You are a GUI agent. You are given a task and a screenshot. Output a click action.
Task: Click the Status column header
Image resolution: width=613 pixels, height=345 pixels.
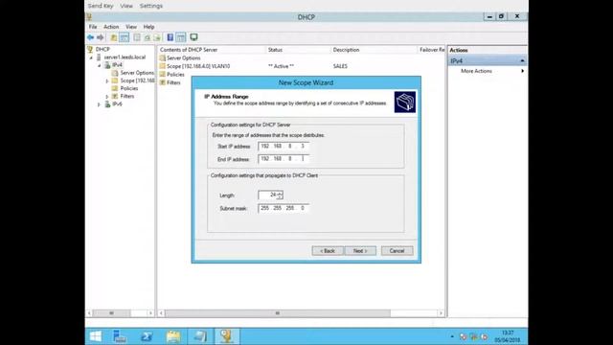click(x=298, y=50)
